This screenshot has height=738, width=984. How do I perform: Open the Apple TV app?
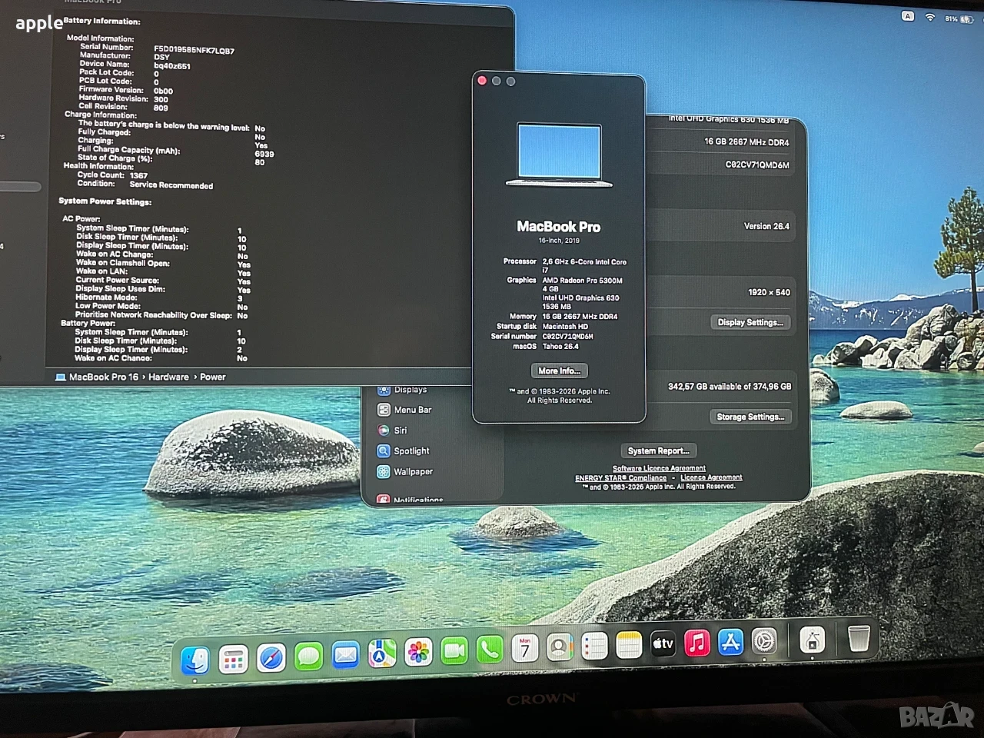(x=663, y=643)
